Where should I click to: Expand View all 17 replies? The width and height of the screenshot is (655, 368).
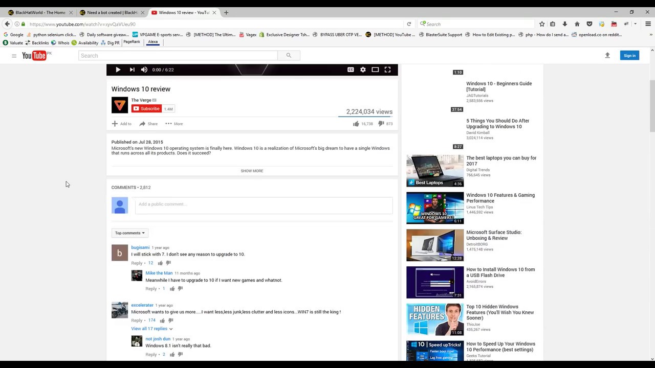tap(151, 329)
